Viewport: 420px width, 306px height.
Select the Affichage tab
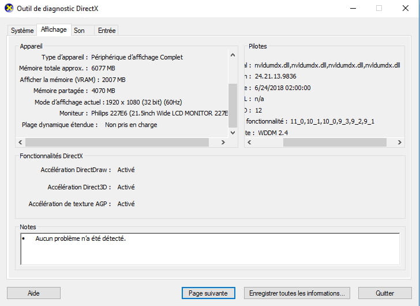pos(54,29)
